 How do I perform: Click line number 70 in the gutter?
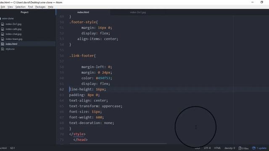point(62,134)
